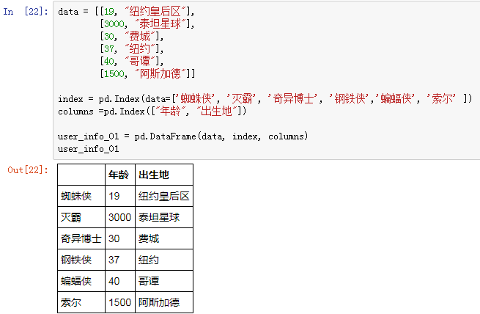Click the number 1500 in the code

114,74
